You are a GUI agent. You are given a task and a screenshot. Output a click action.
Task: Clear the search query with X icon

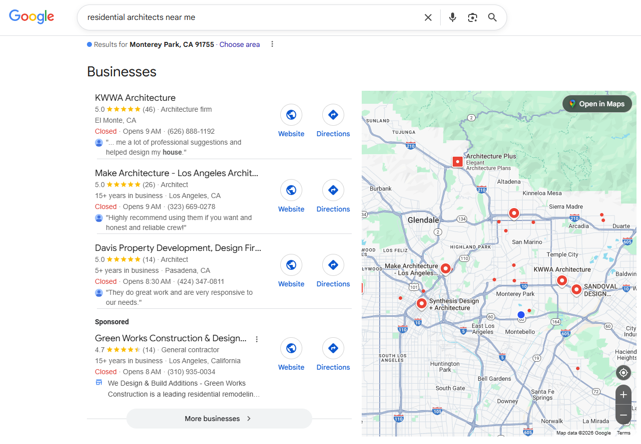click(x=428, y=17)
